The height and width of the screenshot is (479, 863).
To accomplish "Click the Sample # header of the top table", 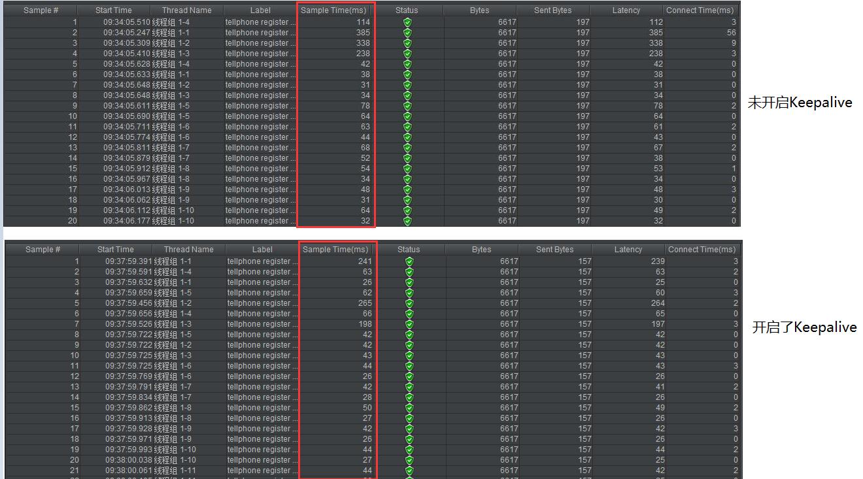I will (x=41, y=10).
